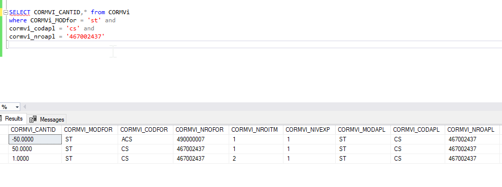Select the CORMVI_NROFOR column header

pyautogui.click(x=201, y=130)
